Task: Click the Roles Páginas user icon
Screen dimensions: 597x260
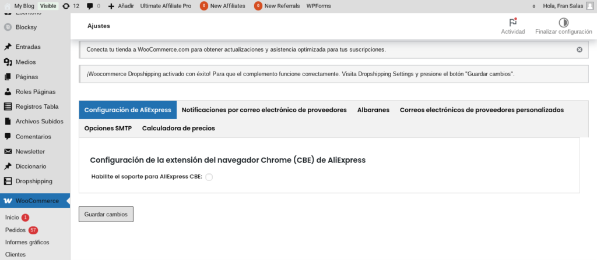Action: pos(8,91)
